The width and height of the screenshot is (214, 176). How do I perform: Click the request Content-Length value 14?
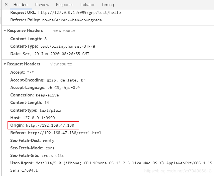46,103
